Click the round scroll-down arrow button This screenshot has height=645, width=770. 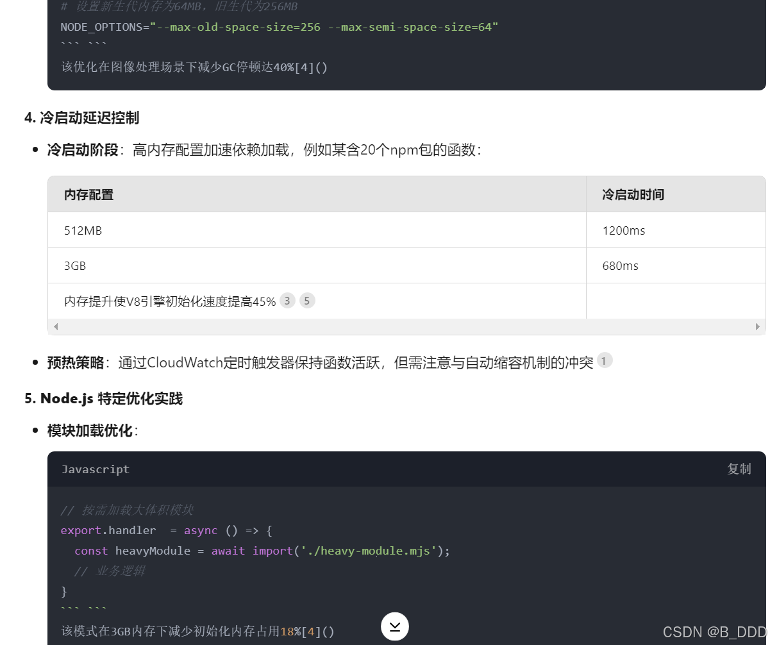pyautogui.click(x=395, y=626)
